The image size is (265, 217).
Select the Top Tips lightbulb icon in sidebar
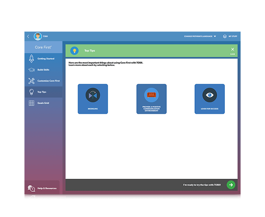tap(31, 92)
